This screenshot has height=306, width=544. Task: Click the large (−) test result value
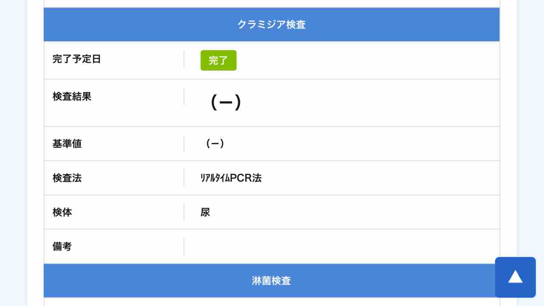(x=226, y=102)
